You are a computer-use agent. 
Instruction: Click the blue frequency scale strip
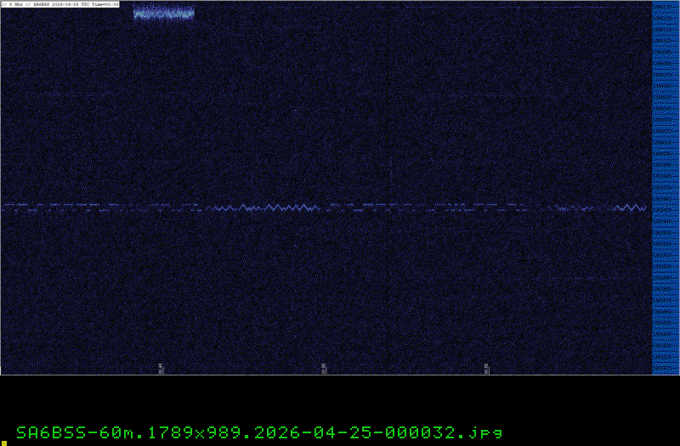point(666,188)
